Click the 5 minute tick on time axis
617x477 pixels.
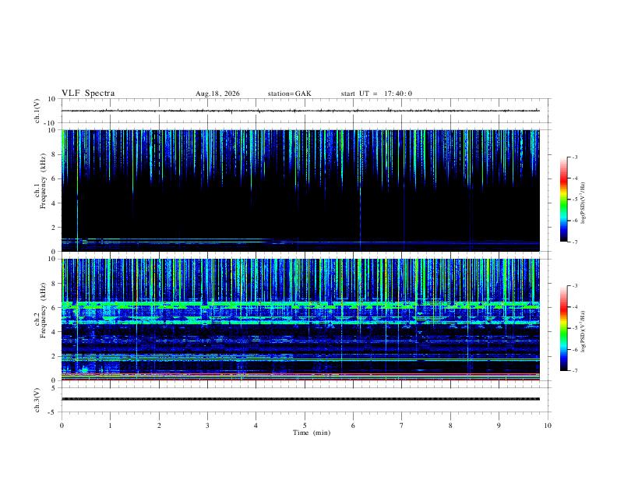(305, 426)
